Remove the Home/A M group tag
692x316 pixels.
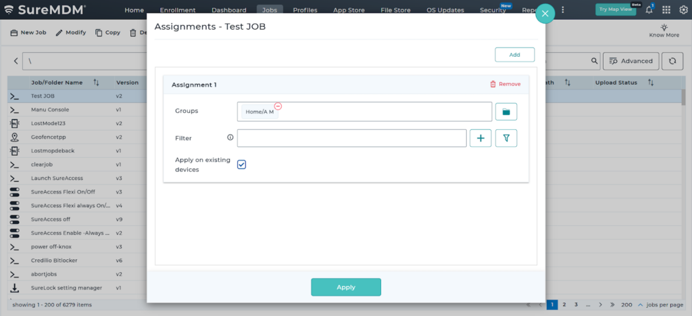click(x=278, y=106)
